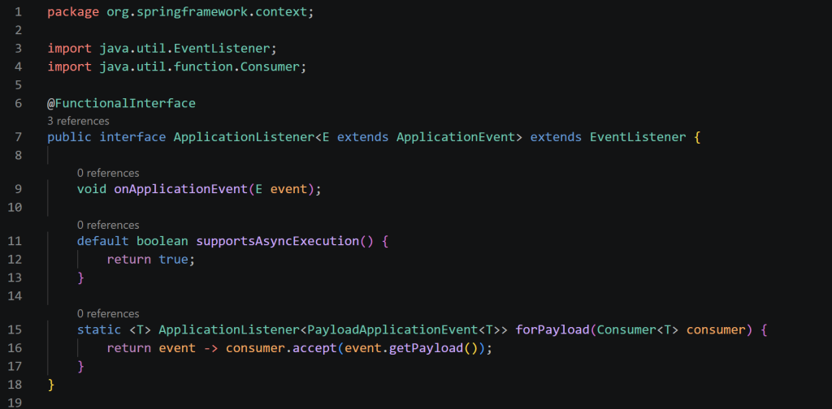The height and width of the screenshot is (409, 832).
Task: Click the "default" keyword on line 11
Action: tap(103, 241)
